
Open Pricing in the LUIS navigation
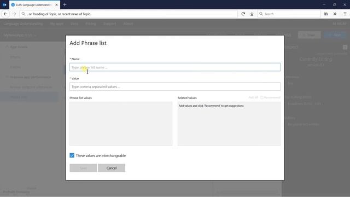pyautogui.click(x=91, y=24)
